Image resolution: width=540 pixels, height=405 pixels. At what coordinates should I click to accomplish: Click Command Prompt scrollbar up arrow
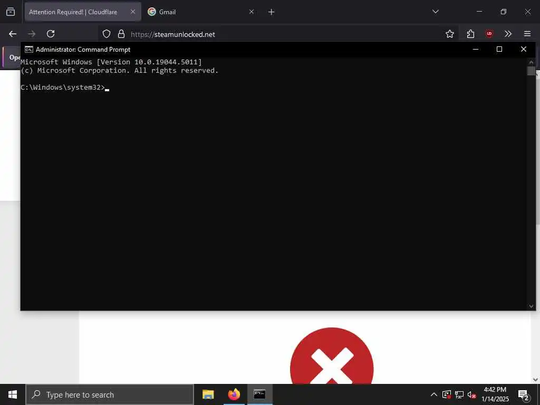[531, 62]
